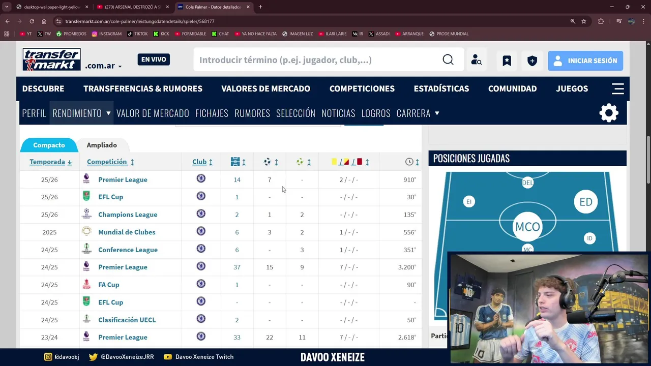
Task: Open ESTADÍSTICAS menu
Action: [x=441, y=88]
